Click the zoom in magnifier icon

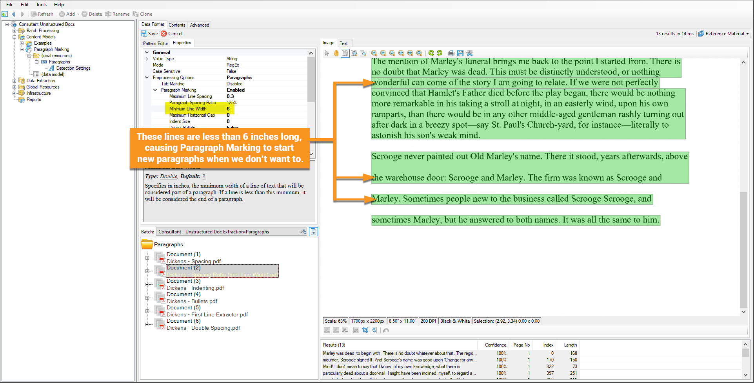tap(374, 53)
